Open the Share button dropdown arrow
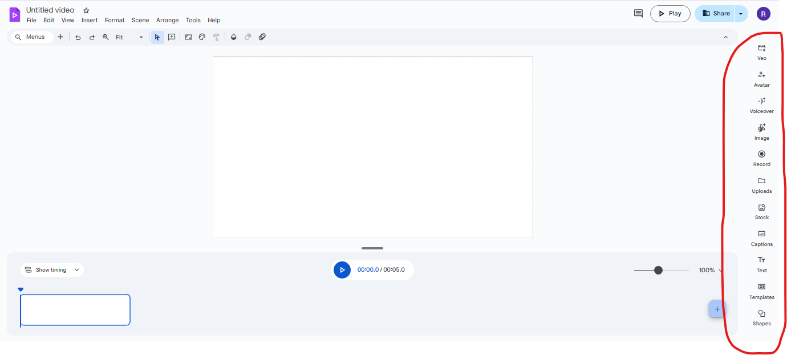787x355 pixels. tap(741, 14)
